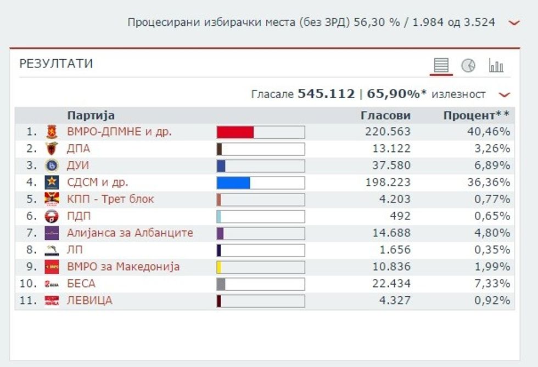Click the ДПА party logo

52,149
